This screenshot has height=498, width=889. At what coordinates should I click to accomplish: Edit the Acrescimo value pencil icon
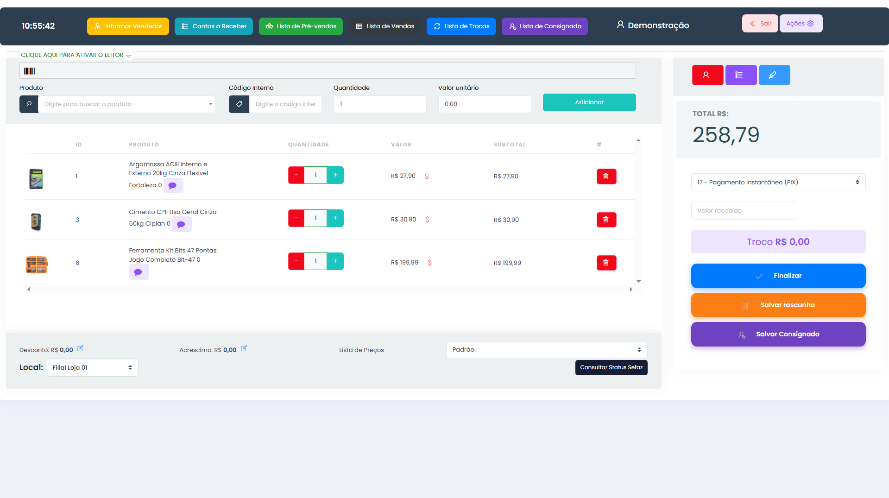pos(244,349)
